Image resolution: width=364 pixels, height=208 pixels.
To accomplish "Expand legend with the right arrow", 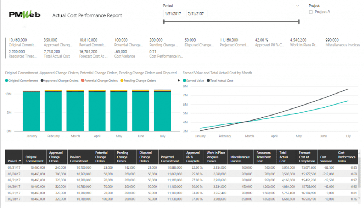I will [x=178, y=81].
